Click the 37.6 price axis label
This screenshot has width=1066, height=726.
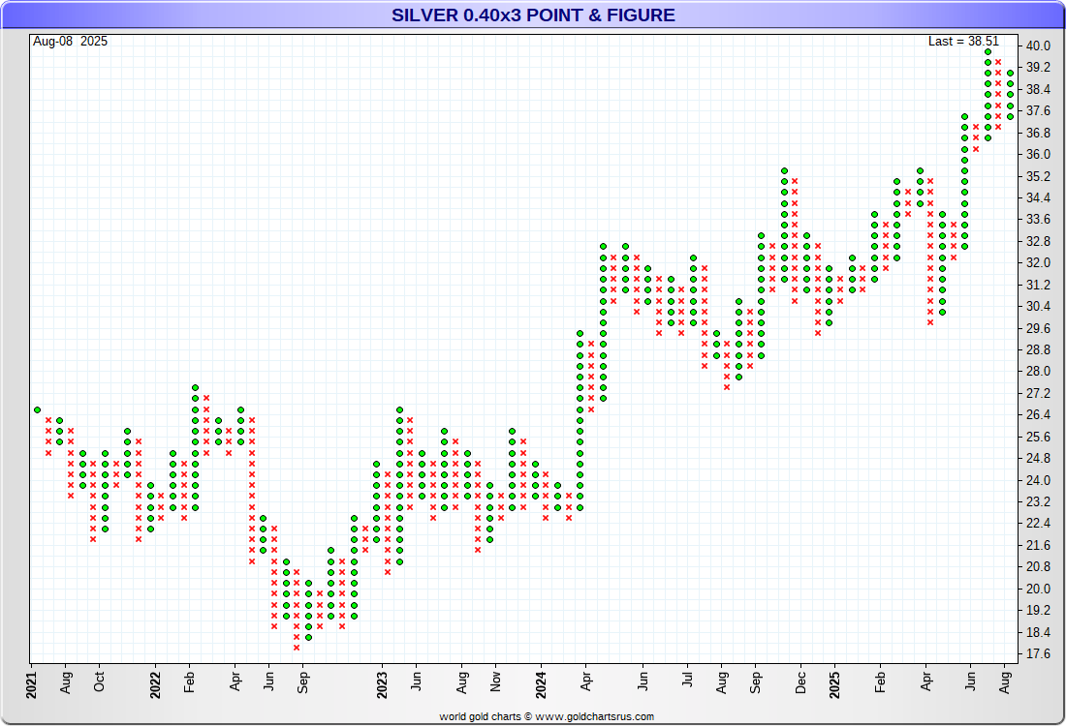point(1038,110)
